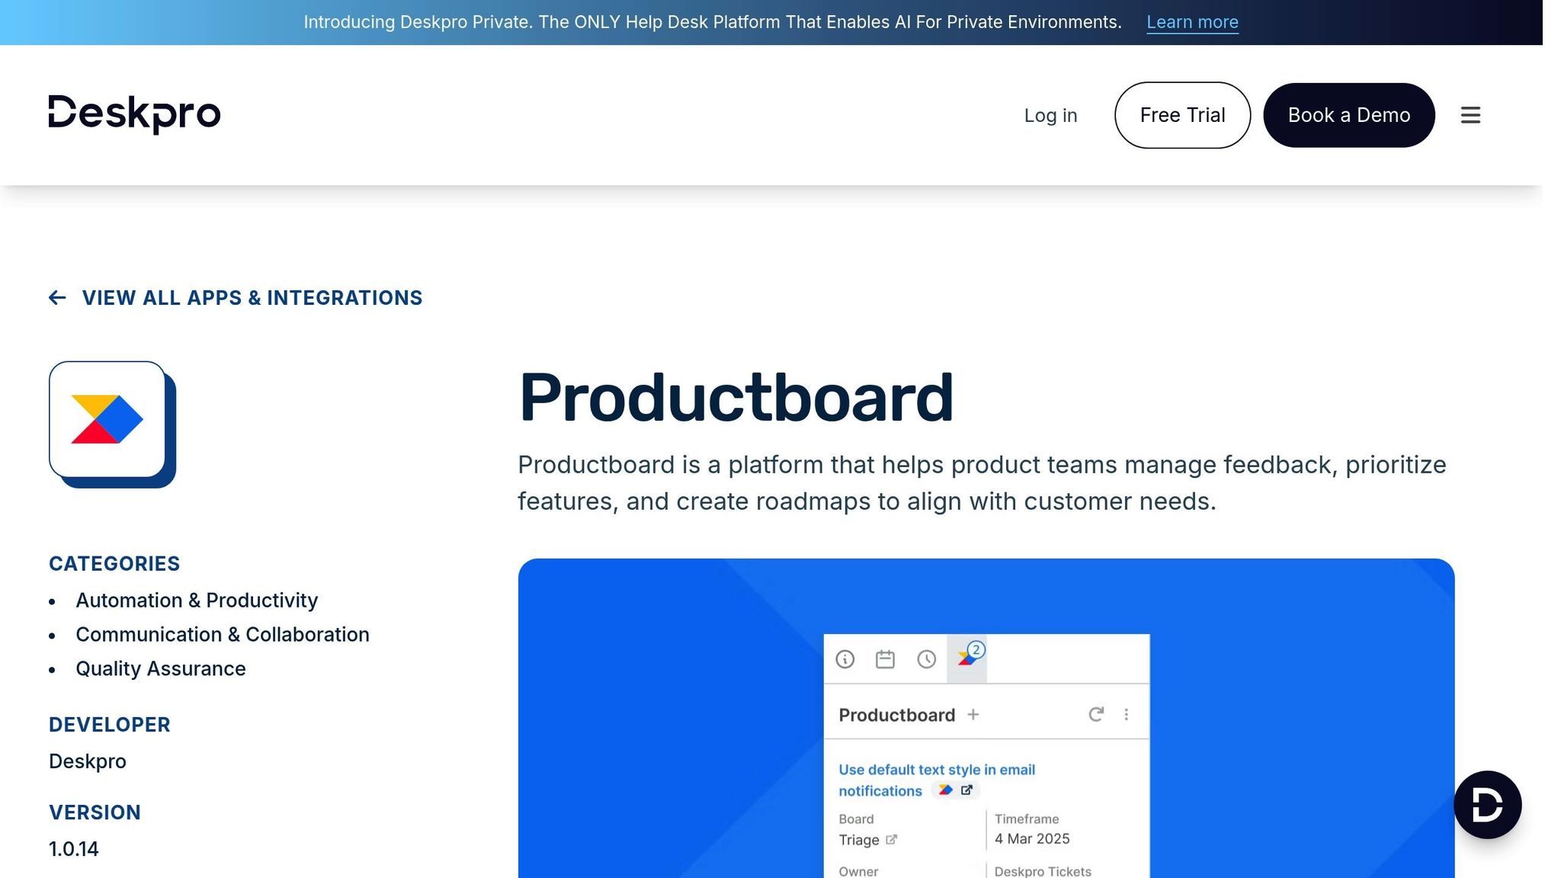
Task: Open the three-dot menu in the Productboard panel
Action: tap(1127, 715)
